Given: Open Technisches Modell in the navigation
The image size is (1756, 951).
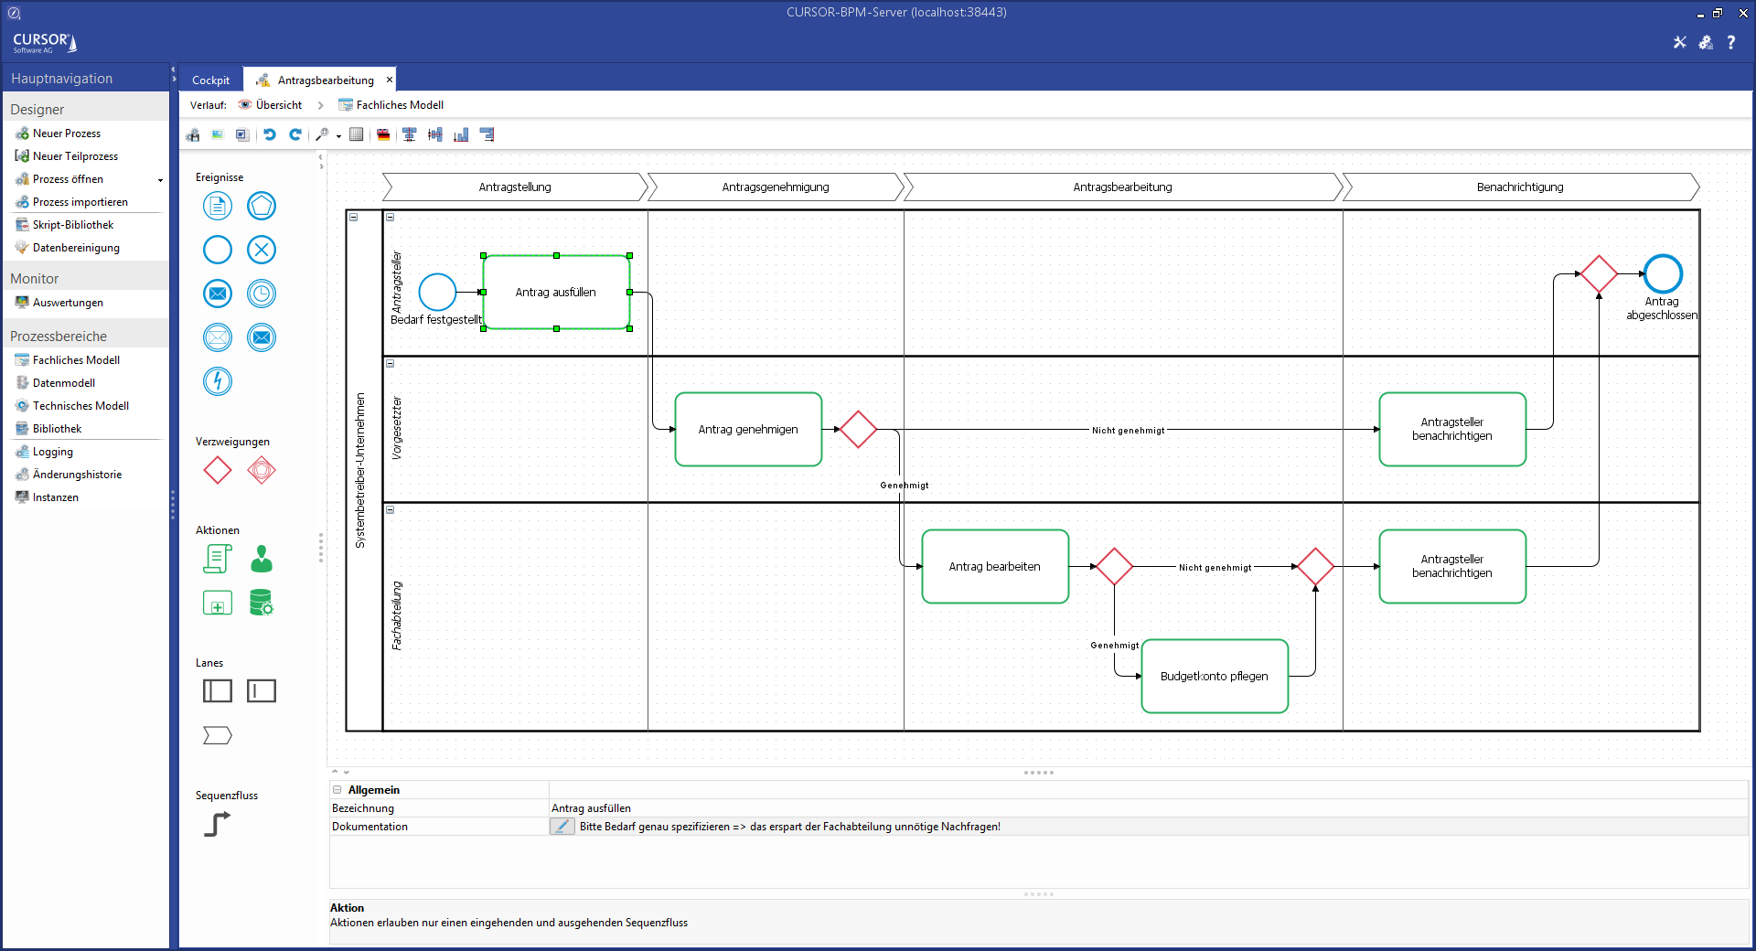Looking at the screenshot, I should tap(80, 406).
